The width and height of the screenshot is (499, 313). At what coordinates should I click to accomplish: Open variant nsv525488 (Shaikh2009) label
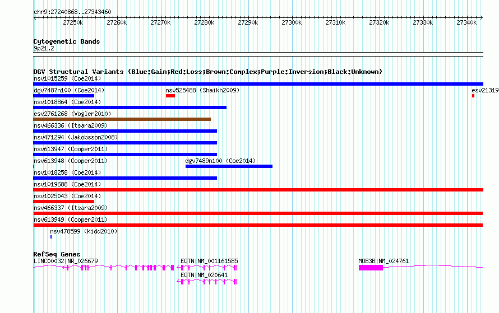tap(202, 90)
